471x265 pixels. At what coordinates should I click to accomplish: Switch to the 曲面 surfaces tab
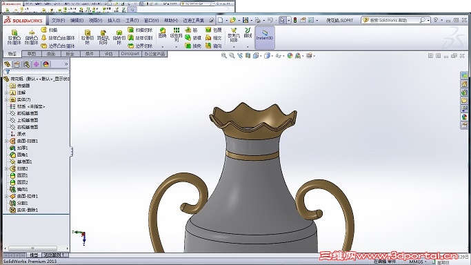[51, 54]
